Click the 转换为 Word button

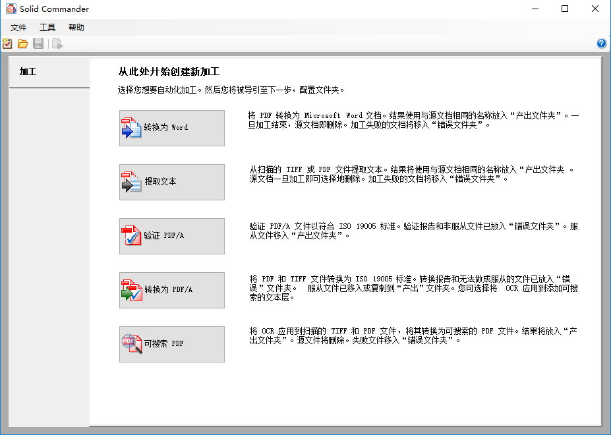pos(171,128)
